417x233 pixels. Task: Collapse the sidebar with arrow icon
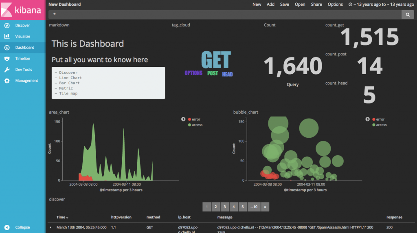coord(7,227)
